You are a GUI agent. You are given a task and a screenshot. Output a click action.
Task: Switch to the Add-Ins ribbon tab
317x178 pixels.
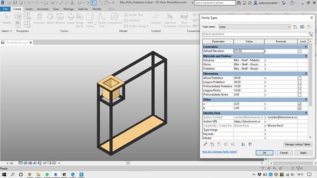[x=83, y=9]
